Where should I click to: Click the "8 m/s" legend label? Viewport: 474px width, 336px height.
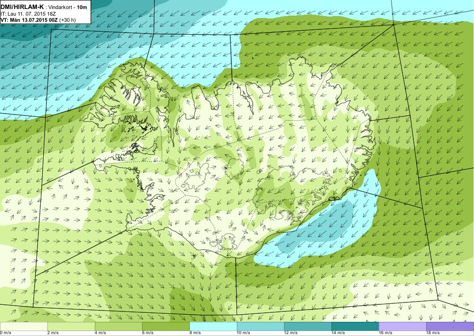coord(195,333)
